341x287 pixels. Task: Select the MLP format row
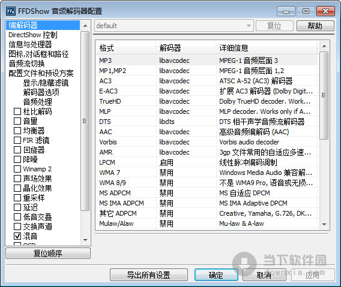click(207, 111)
